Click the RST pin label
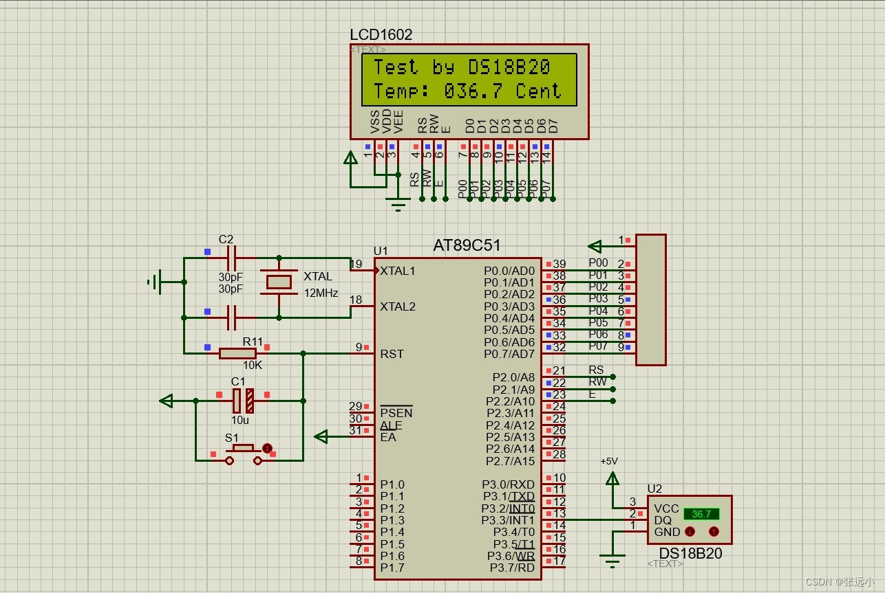 click(x=392, y=354)
